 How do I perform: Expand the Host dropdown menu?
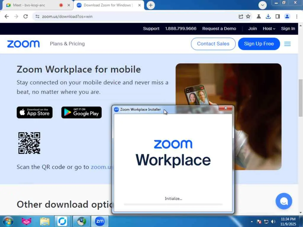(269, 29)
